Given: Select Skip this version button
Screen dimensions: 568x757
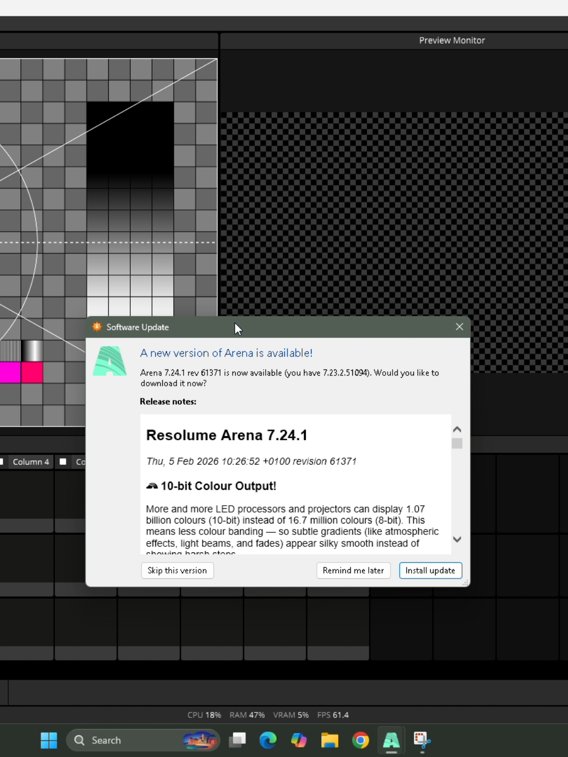Looking at the screenshot, I should click(x=177, y=570).
